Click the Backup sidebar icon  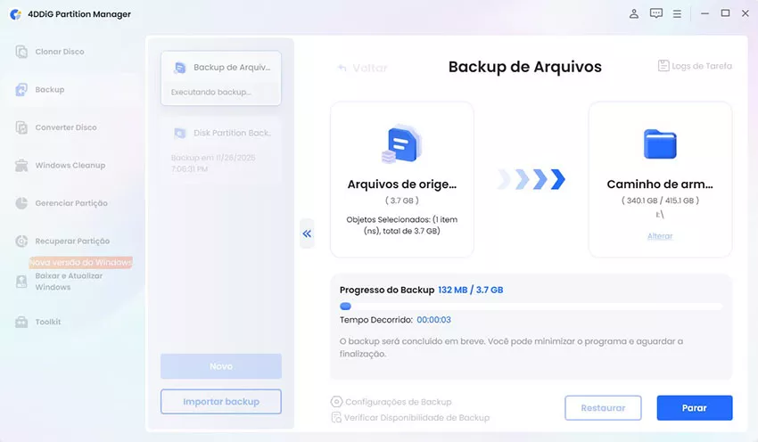click(21, 89)
